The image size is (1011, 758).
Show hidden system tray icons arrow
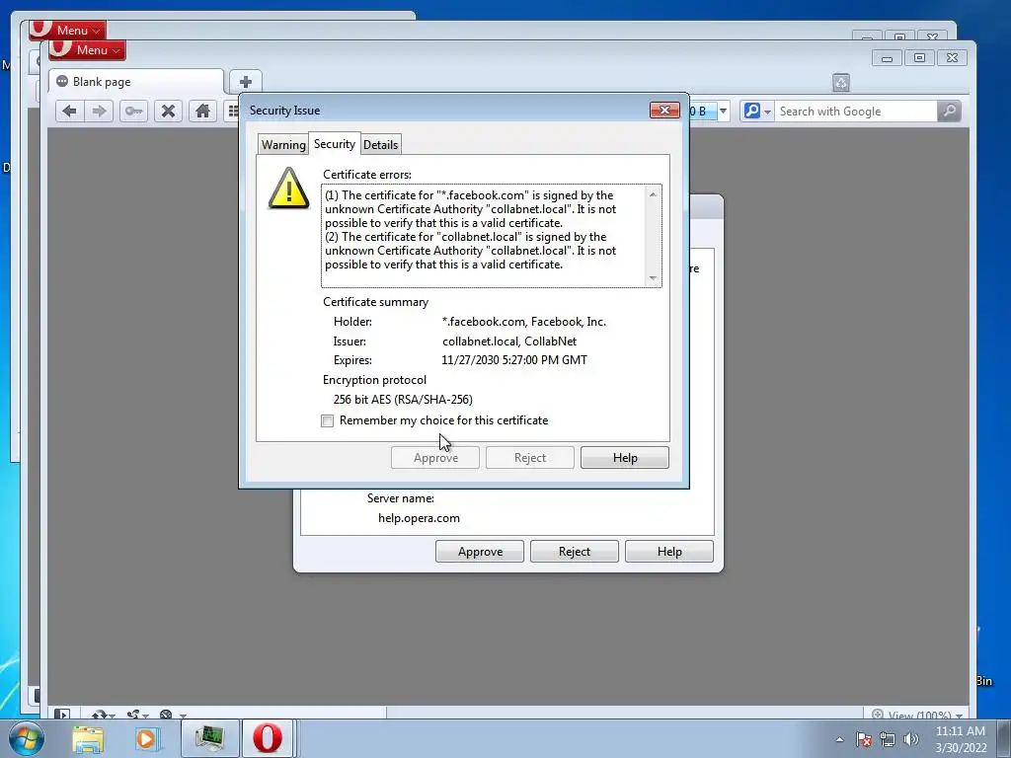[839, 739]
